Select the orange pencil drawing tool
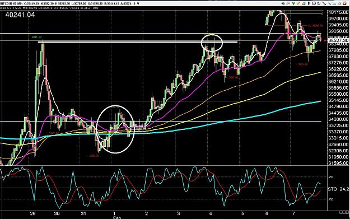Image resolution: width=350 pixels, height=219 pixels. click(298, 3)
